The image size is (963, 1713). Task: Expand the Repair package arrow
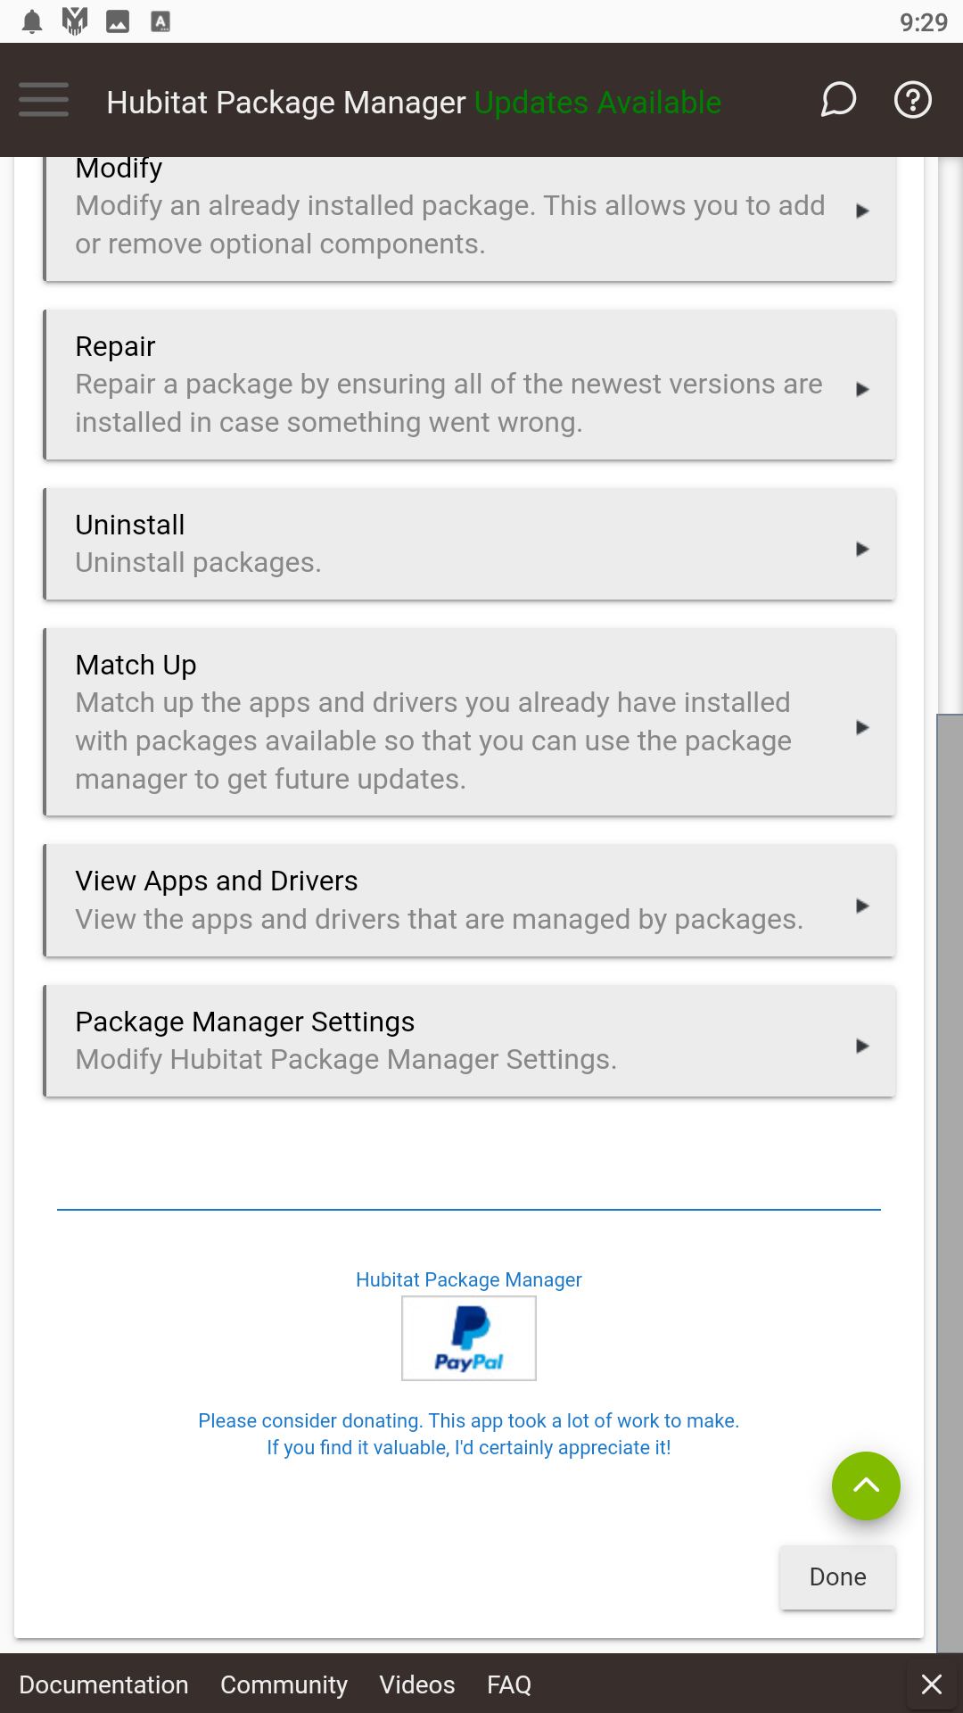[x=862, y=390]
